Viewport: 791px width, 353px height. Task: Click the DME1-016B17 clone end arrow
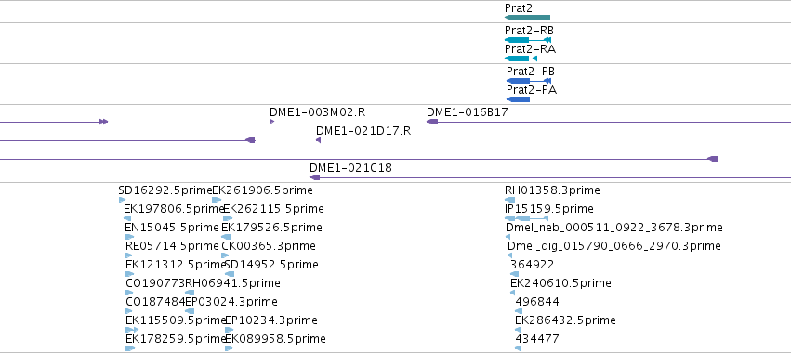tap(432, 122)
